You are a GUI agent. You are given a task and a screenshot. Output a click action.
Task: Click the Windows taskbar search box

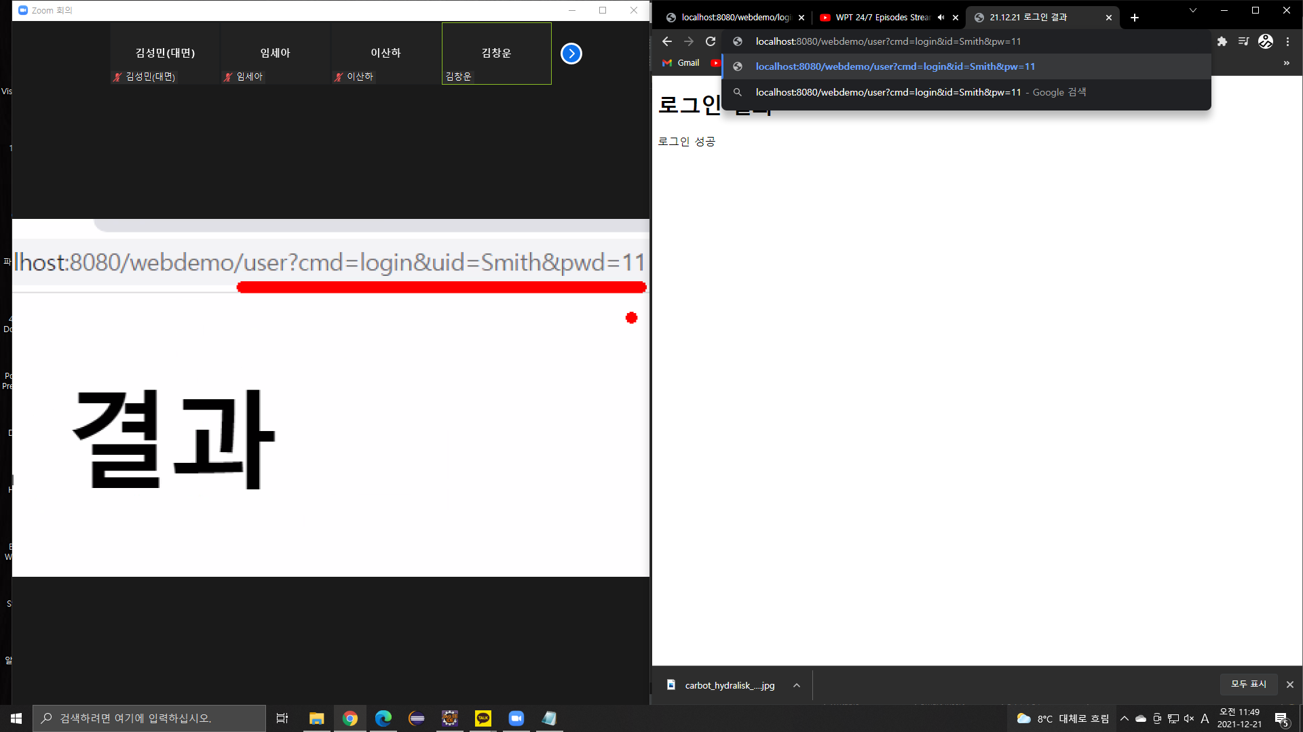(149, 718)
